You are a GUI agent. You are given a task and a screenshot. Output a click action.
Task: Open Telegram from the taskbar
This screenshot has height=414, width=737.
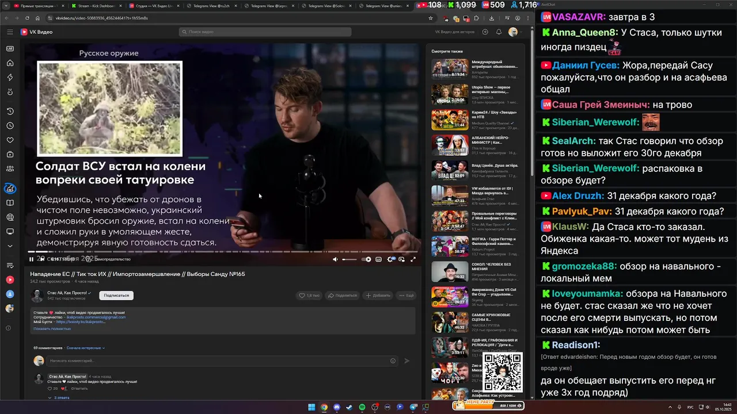tap(413, 407)
